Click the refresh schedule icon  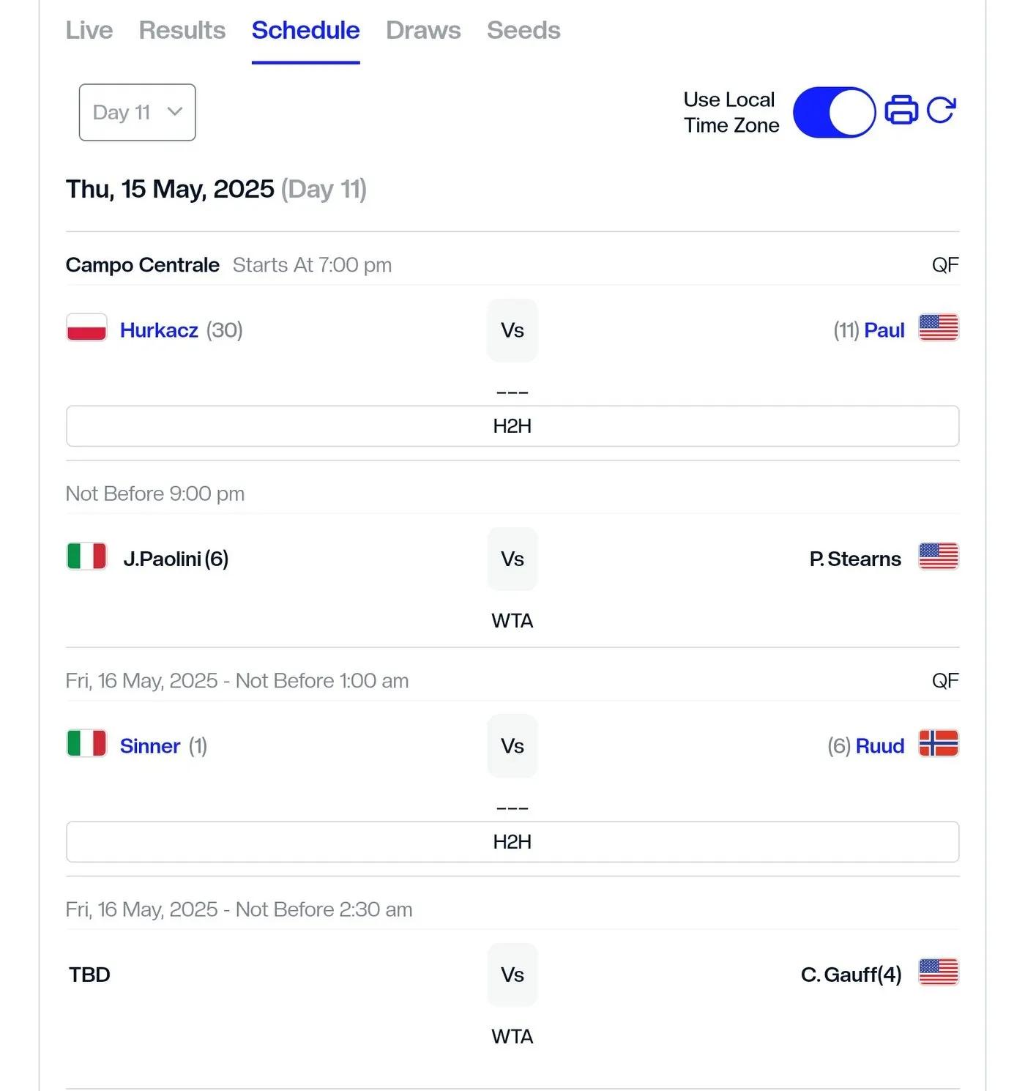pos(942,111)
